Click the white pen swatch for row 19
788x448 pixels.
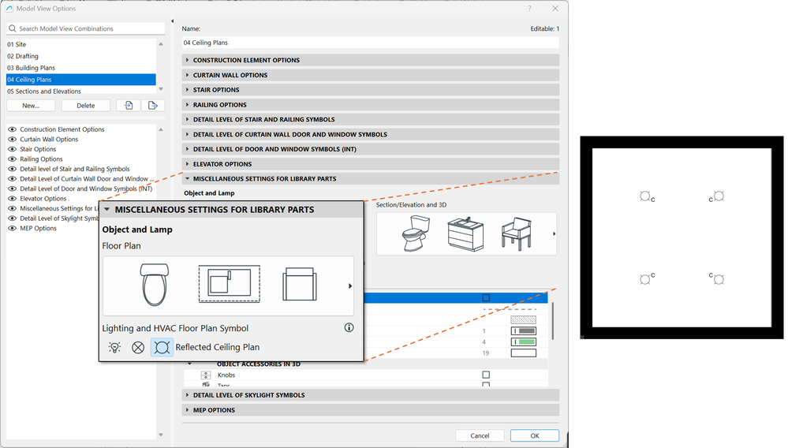[x=523, y=353]
